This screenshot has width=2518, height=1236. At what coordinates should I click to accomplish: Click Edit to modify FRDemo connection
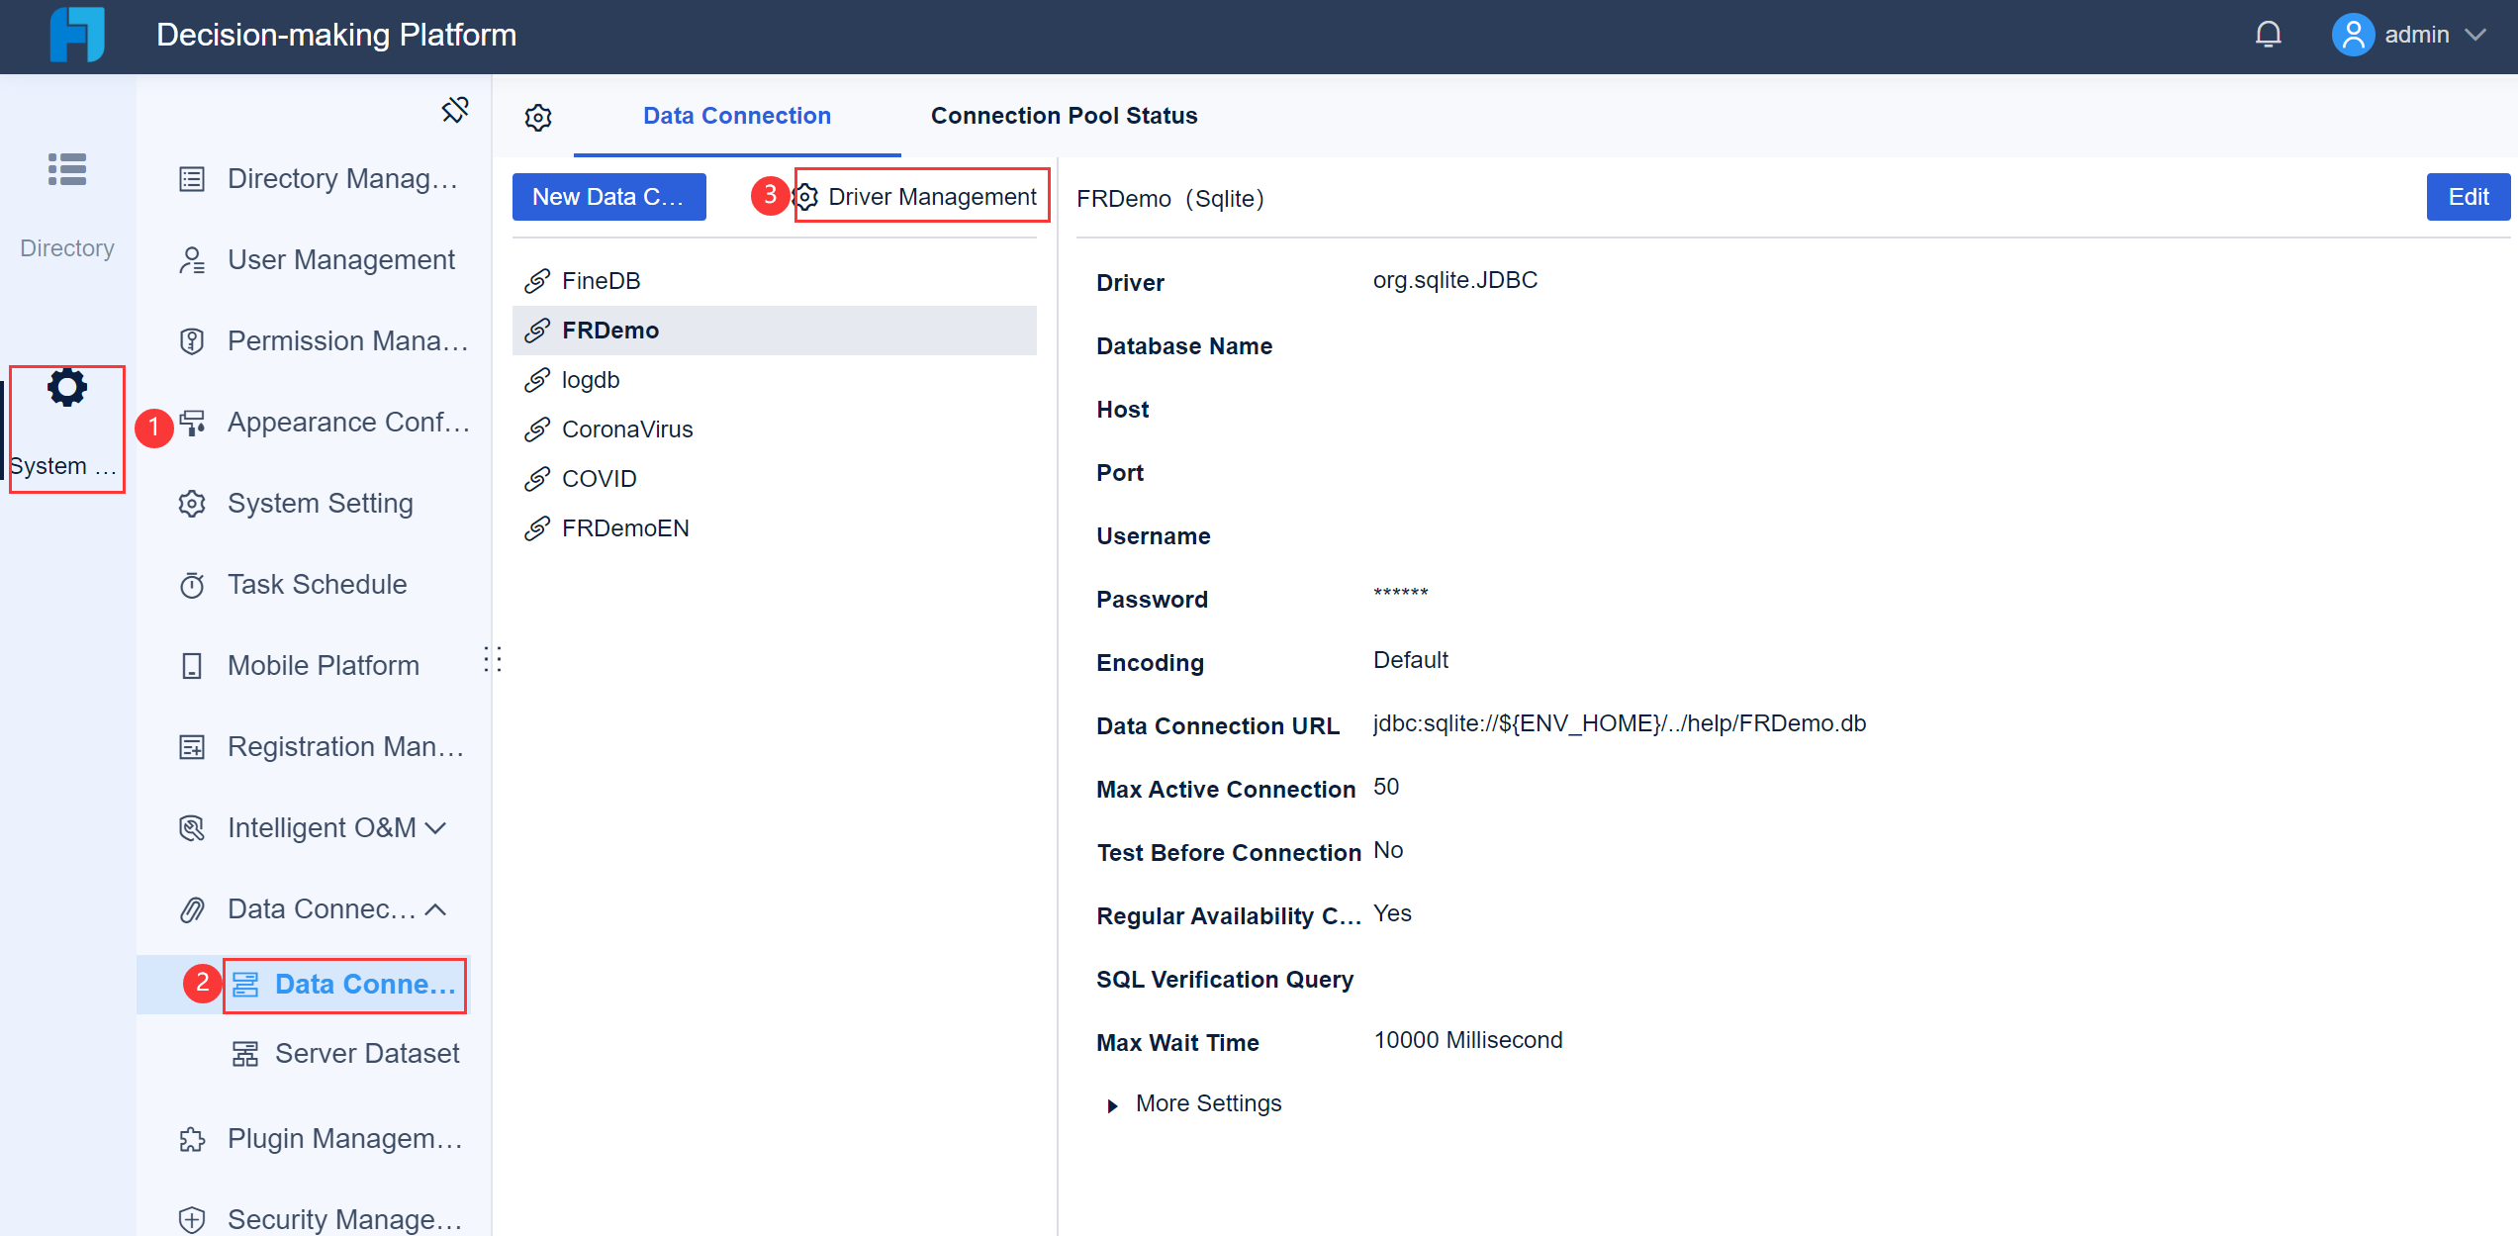click(x=2468, y=196)
